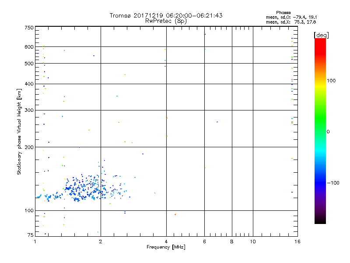The width and height of the screenshot is (350, 263).
Task: Click the 'Phases' header text
Action: 283,13
